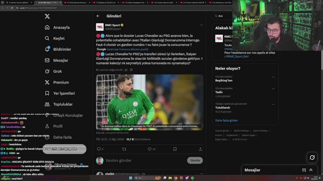Open Anasayfa home page
Screen dimensions: 323x181
57,27
